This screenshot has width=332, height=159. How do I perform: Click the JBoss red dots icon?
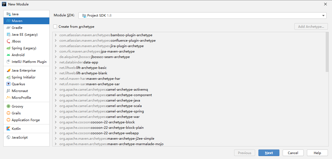[8, 41]
